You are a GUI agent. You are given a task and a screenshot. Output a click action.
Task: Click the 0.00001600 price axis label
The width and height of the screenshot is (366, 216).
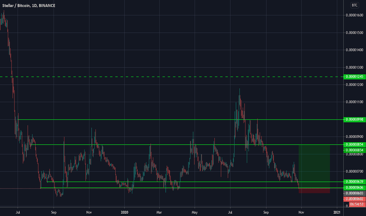(355, 15)
